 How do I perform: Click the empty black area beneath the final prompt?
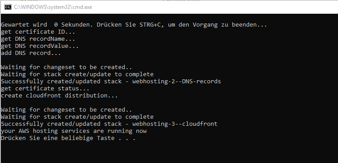(x=168, y=152)
